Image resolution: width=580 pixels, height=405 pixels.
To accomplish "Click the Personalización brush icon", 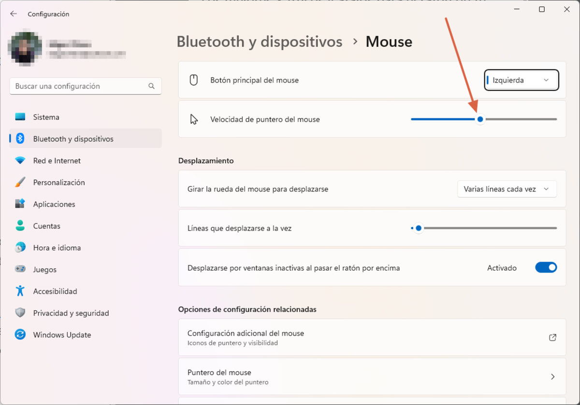I will (x=19, y=182).
